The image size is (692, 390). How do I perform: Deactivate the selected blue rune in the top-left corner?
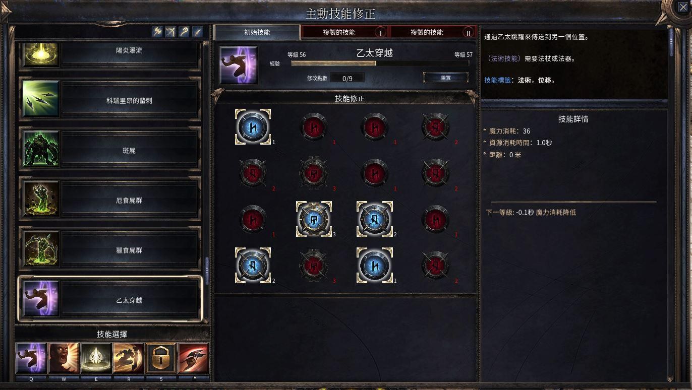[x=253, y=127]
